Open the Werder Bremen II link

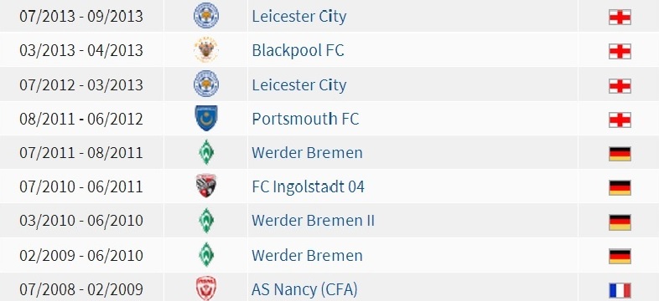point(313,221)
